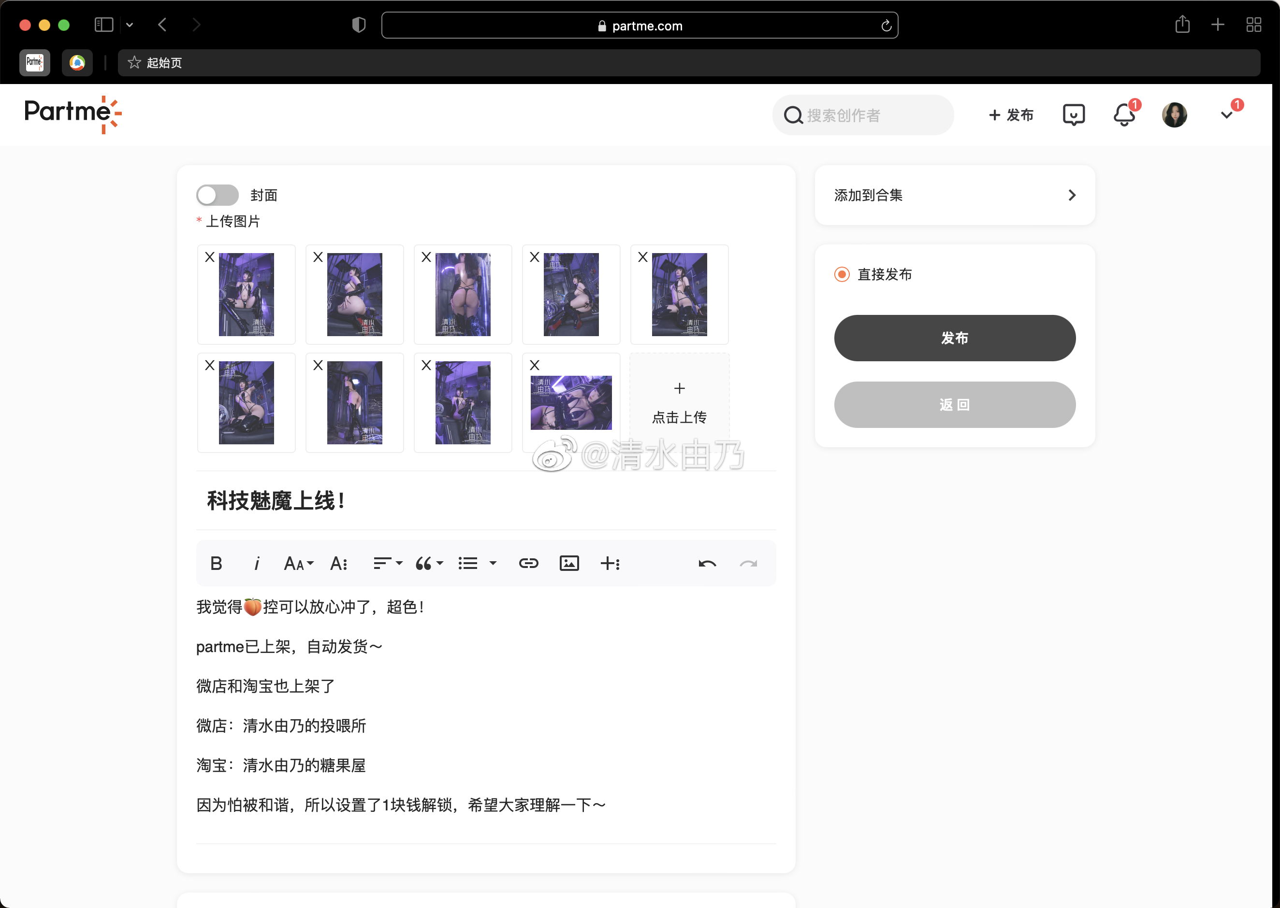Open the sidebar options dropdown arrow
Viewport: 1280px width, 908px height.
130,25
